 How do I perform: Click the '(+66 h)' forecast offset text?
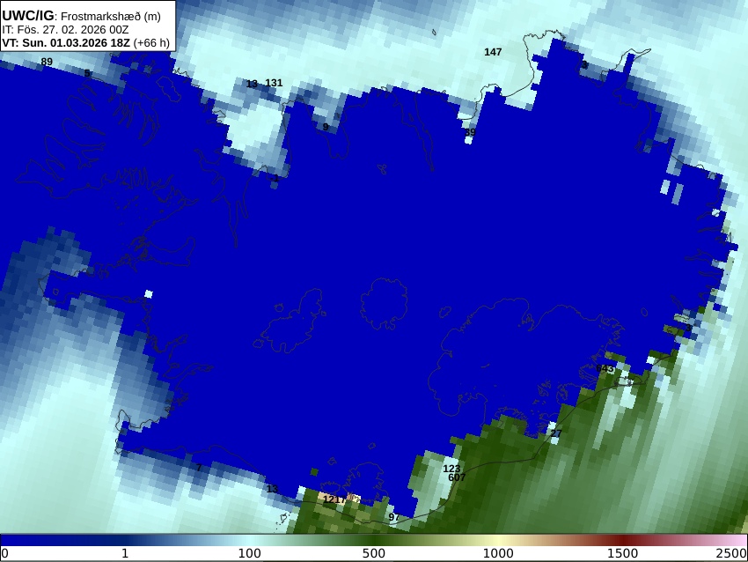(x=151, y=42)
